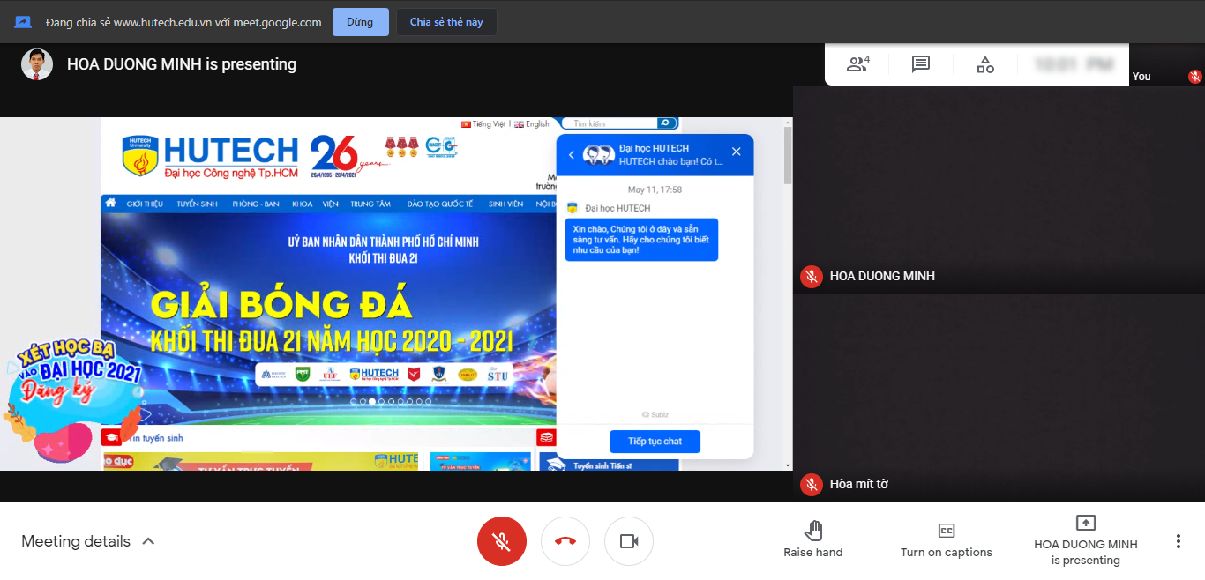
Task: Click the muted mic icon on Hòa mít tờ tile
Action: [x=812, y=484]
